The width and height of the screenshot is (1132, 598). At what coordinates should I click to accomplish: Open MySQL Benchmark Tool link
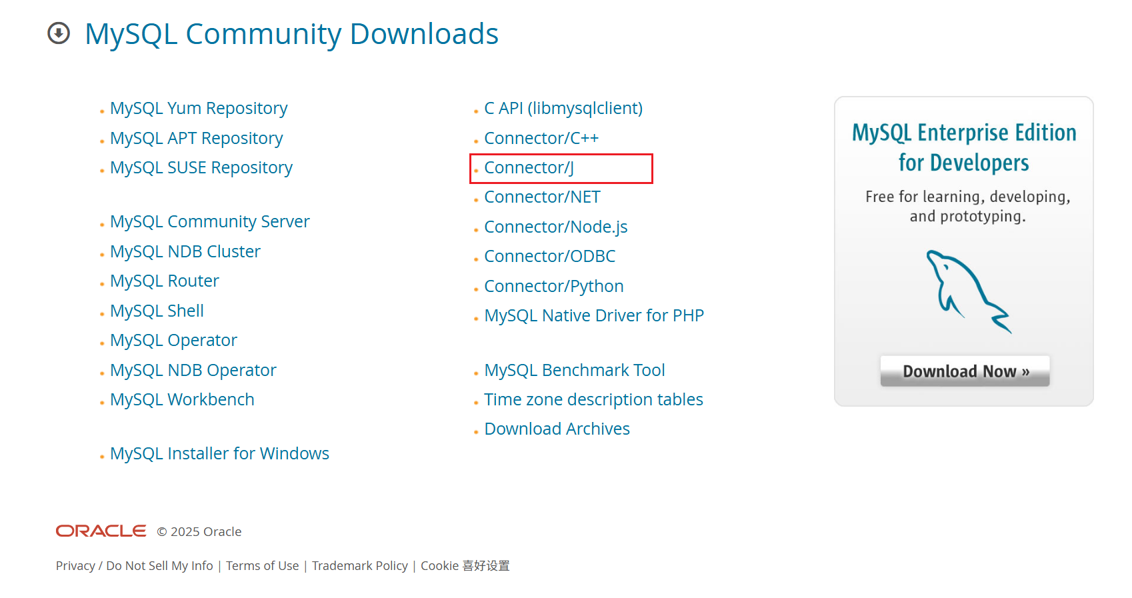[575, 370]
